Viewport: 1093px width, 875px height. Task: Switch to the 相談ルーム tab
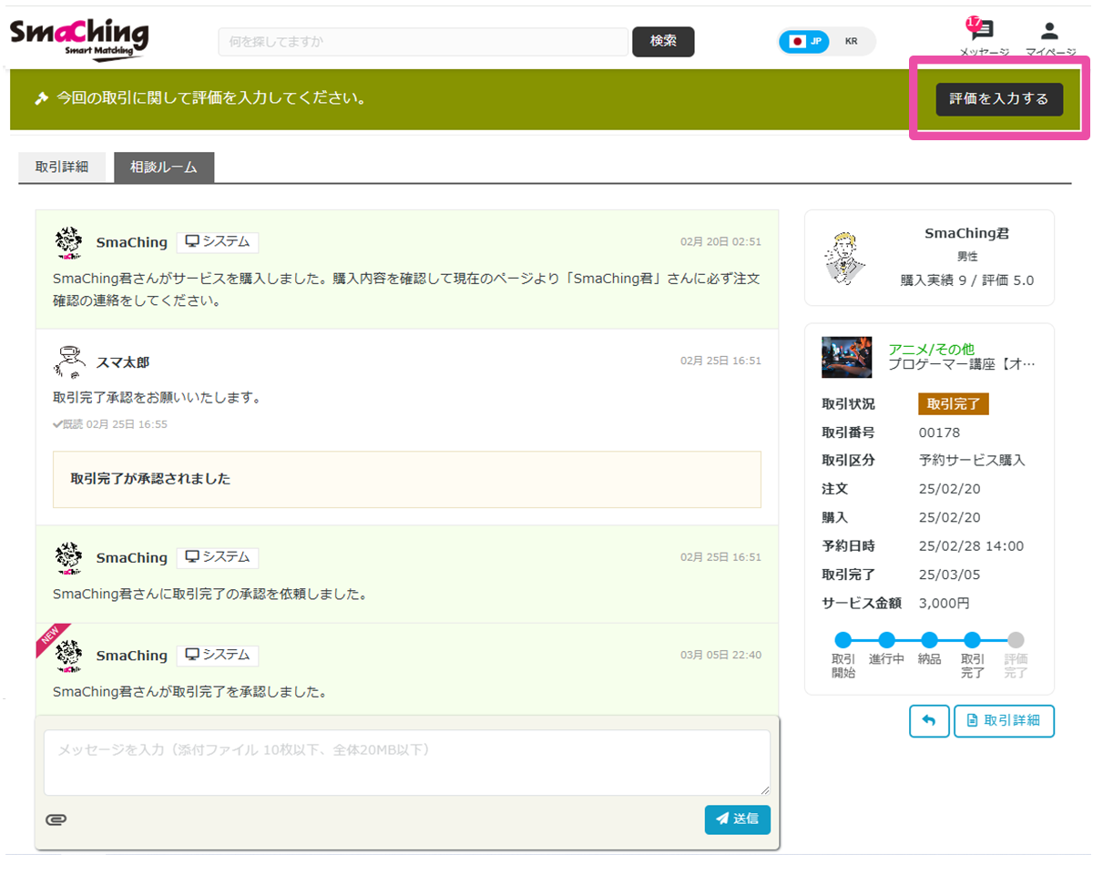click(x=164, y=167)
